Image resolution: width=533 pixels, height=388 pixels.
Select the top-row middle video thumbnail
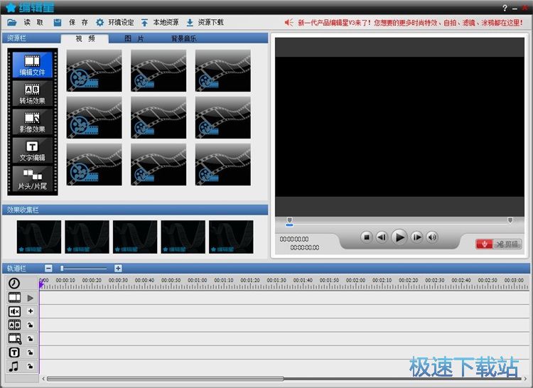tap(158, 70)
